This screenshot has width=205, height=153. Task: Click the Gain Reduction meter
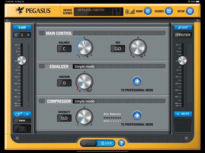112,118
